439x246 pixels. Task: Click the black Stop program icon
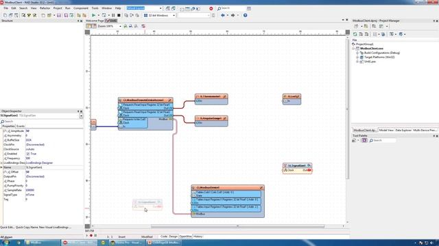click(119, 15)
